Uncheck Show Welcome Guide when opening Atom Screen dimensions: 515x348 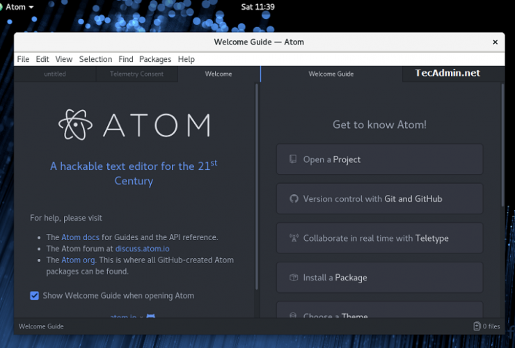(34, 296)
